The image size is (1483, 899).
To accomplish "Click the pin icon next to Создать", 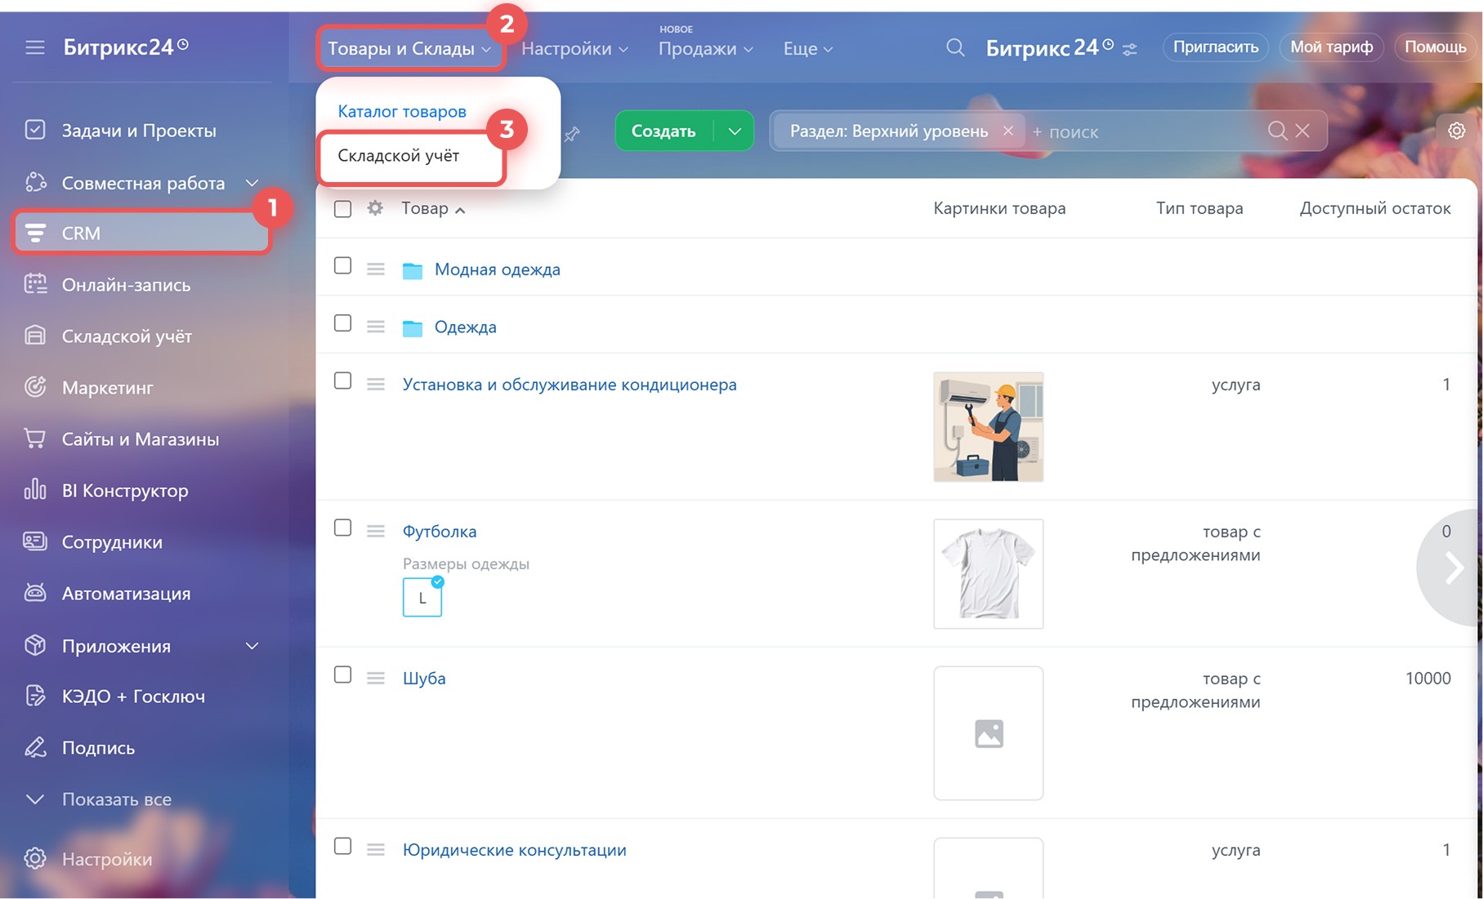I will 572,133.
